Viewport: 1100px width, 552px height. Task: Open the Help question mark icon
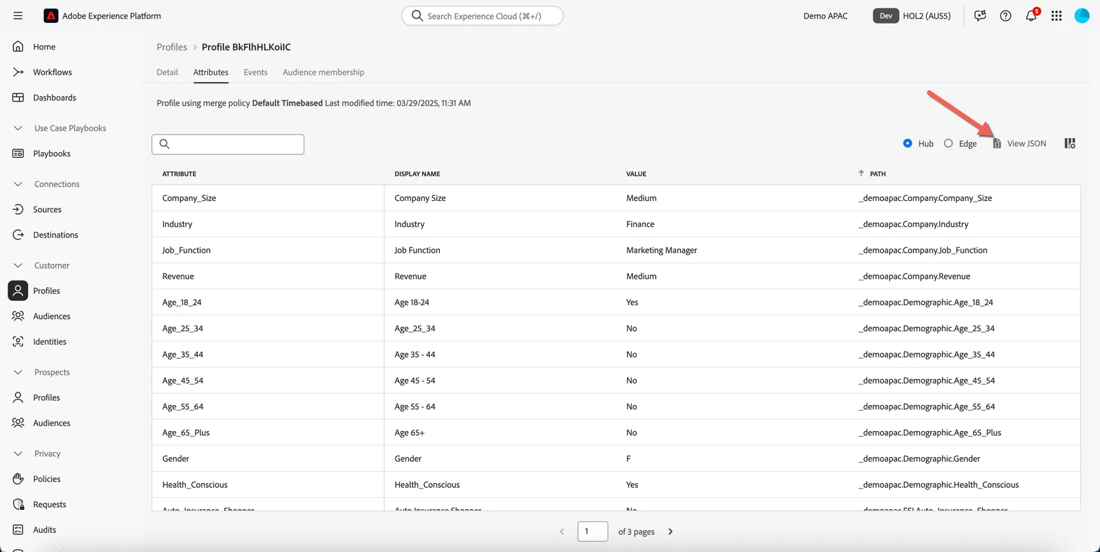point(1005,16)
